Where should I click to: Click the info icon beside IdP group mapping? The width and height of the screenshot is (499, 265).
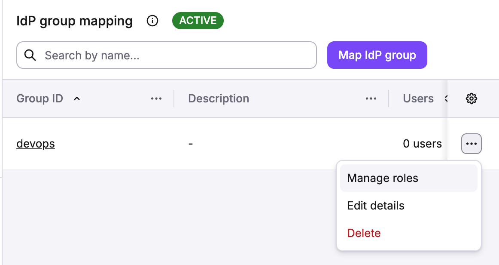point(152,21)
